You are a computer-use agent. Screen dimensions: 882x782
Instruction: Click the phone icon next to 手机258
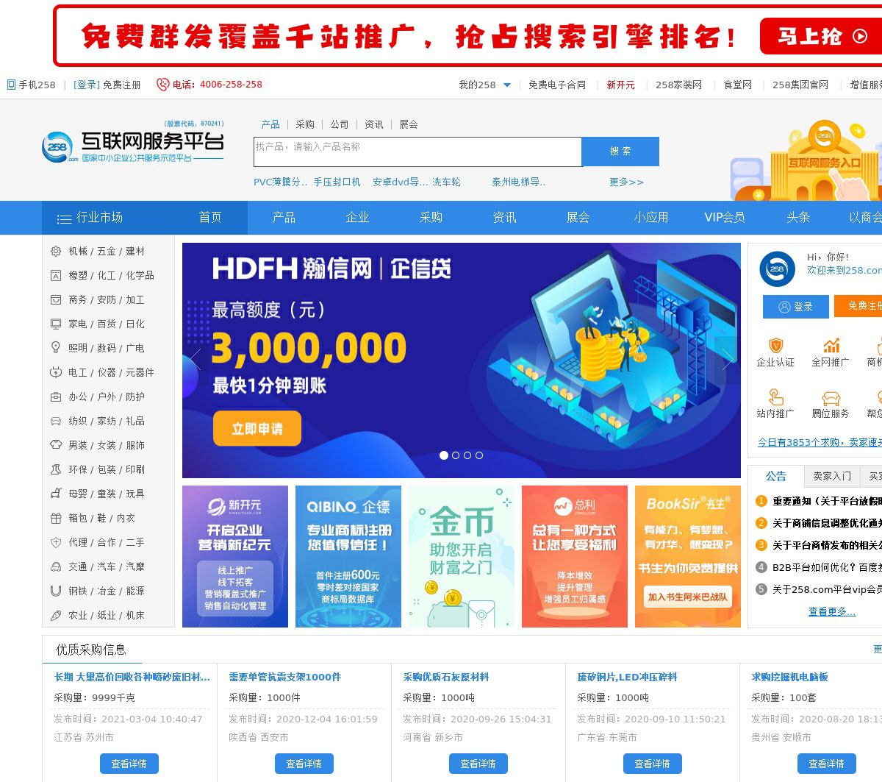(x=11, y=85)
